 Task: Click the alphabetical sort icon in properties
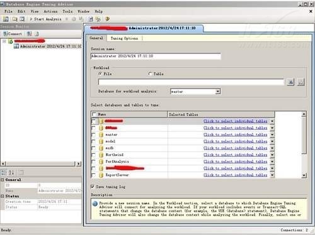[11, 173]
